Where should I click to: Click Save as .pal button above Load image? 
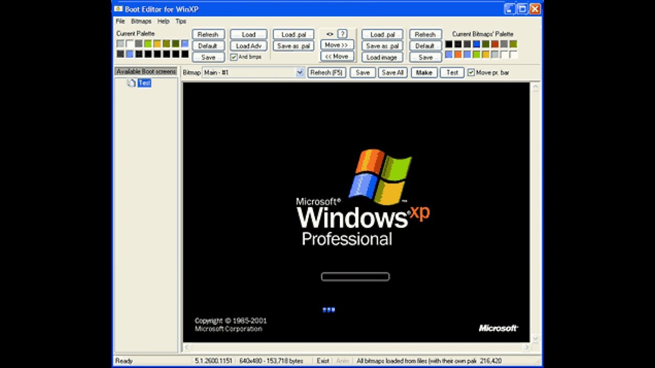pos(382,45)
